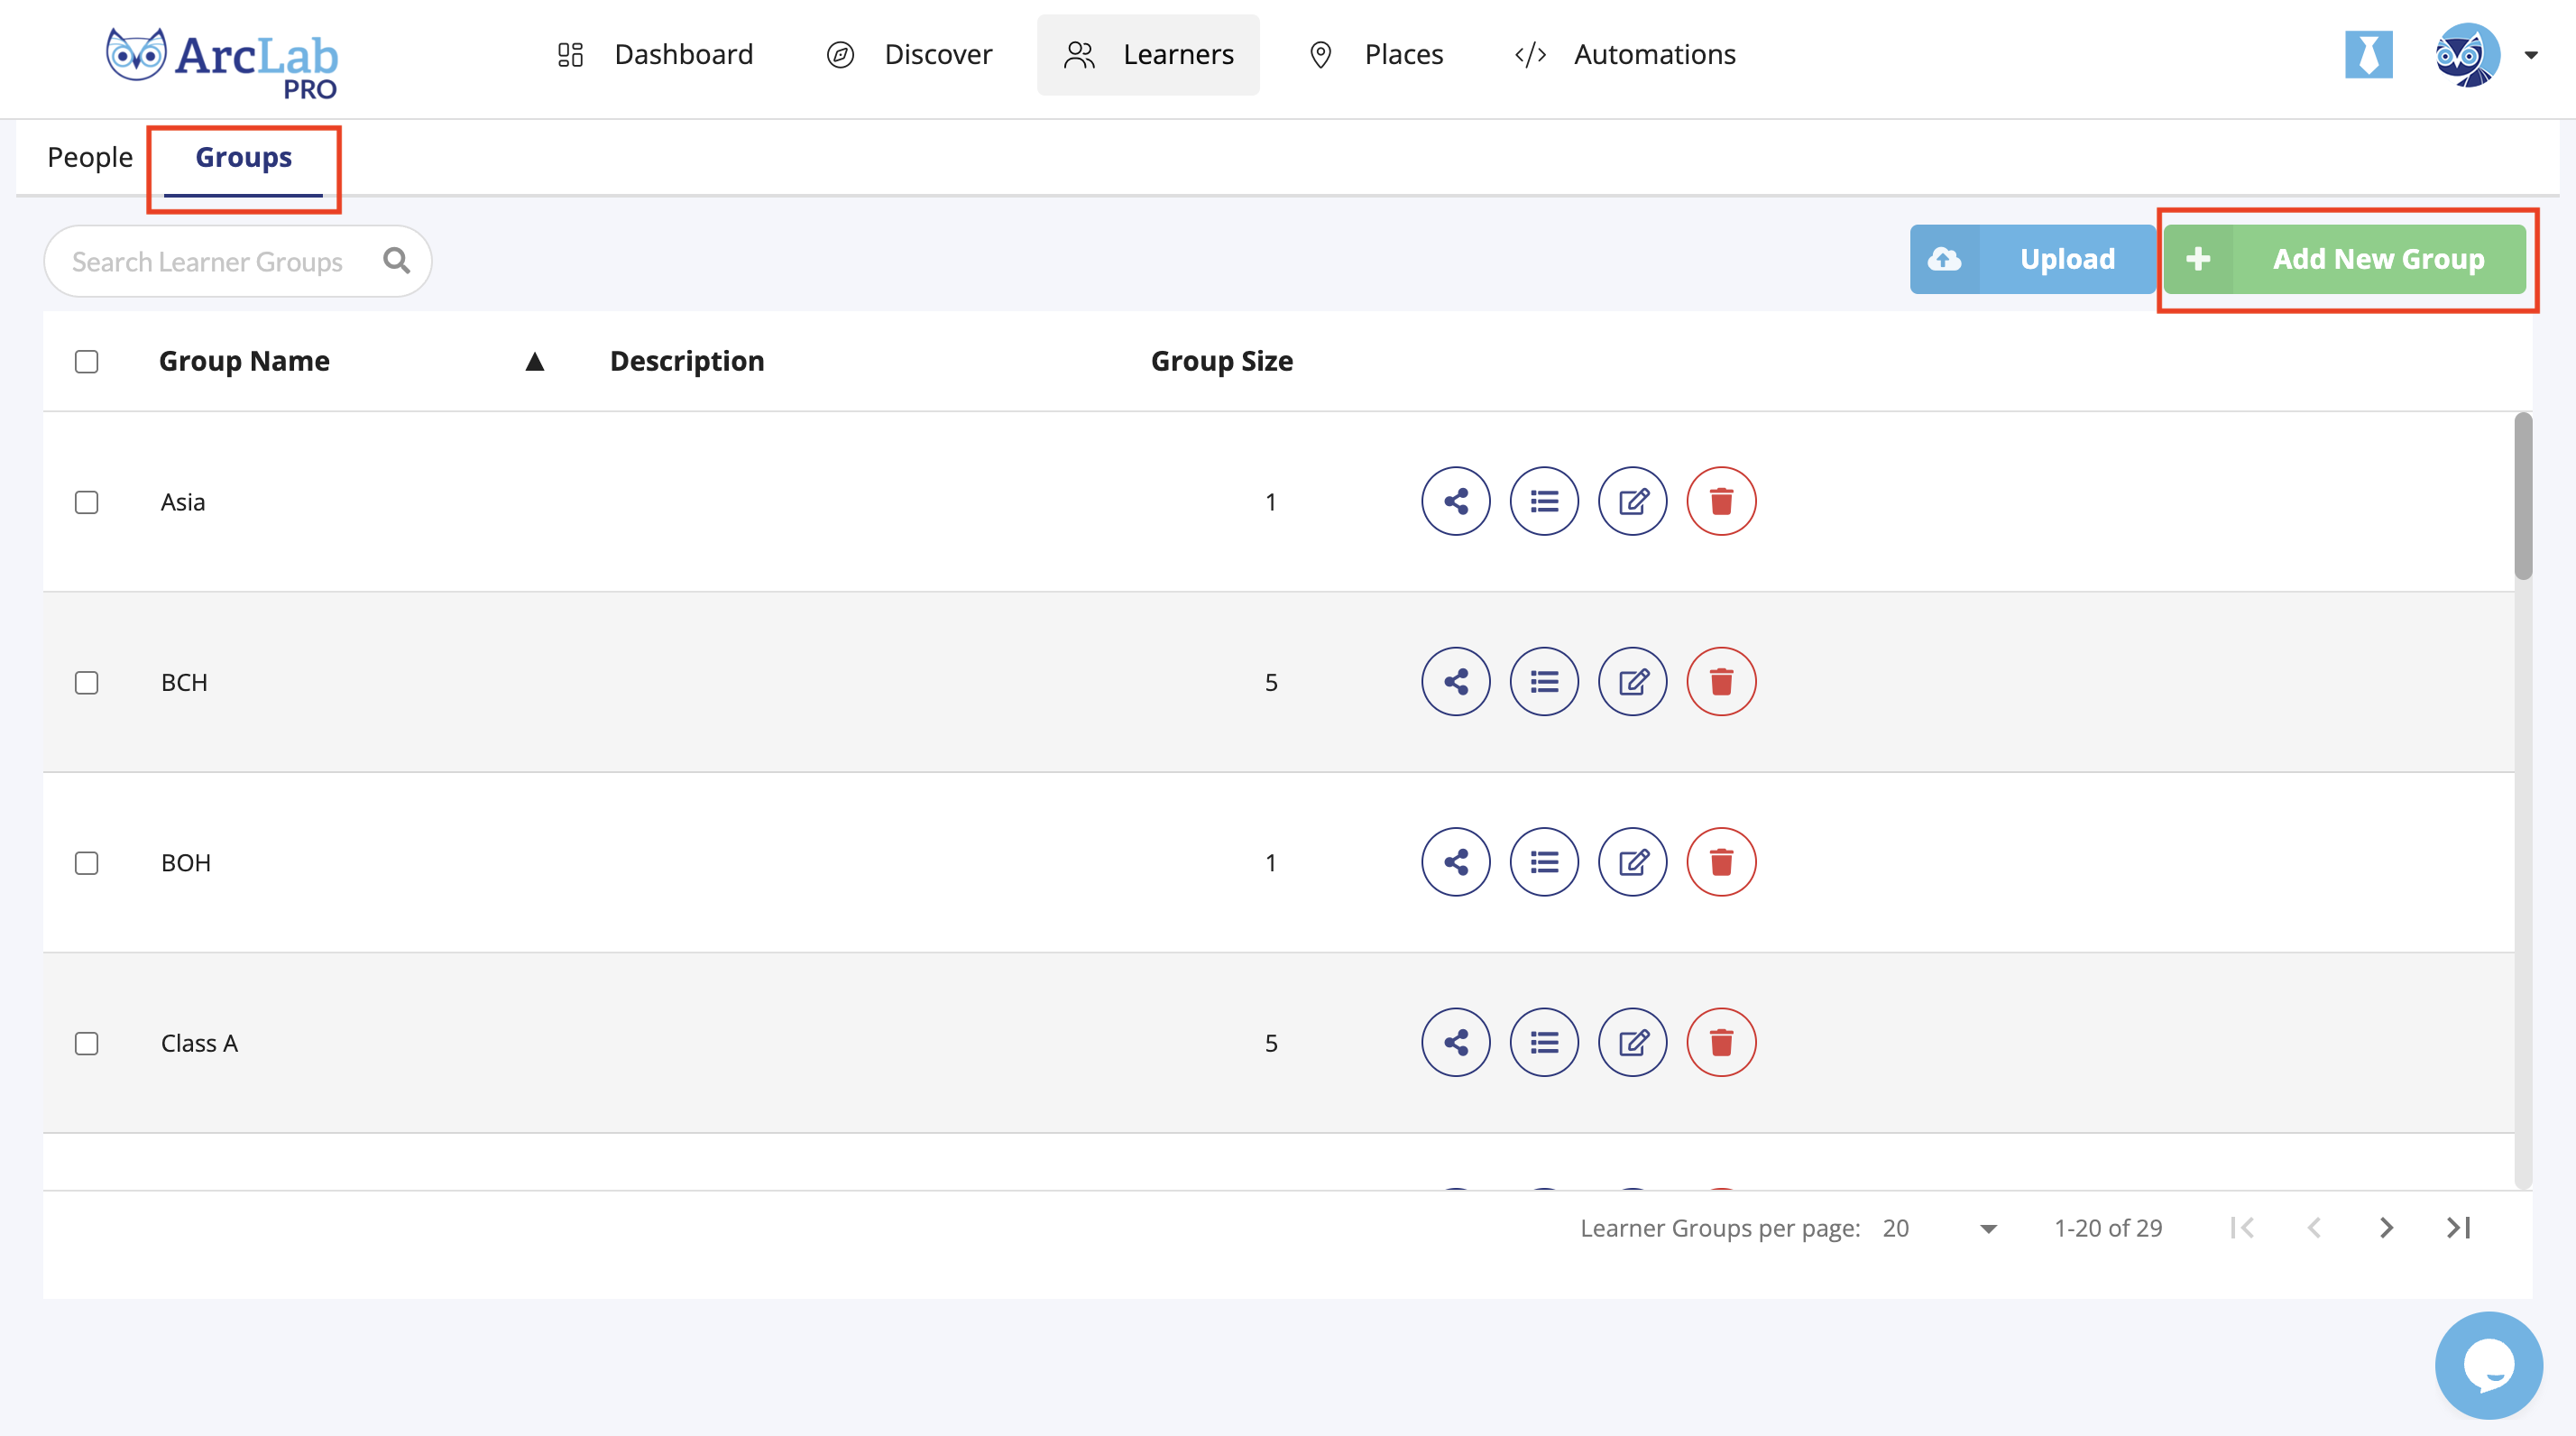Check the Asia group checkbox
Screen dimensions: 2576x1436
[x=87, y=502]
